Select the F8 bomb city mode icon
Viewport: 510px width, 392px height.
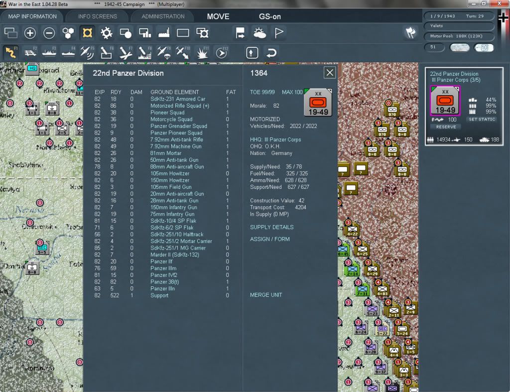(145, 52)
